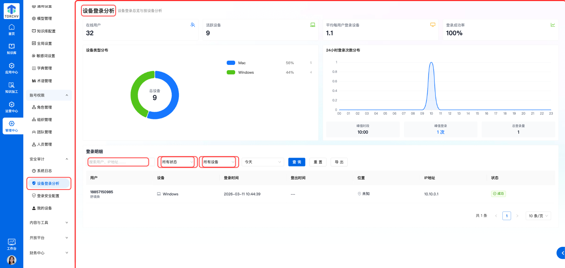
Task: Open the 所有设备 device dropdown
Action: [219, 162]
